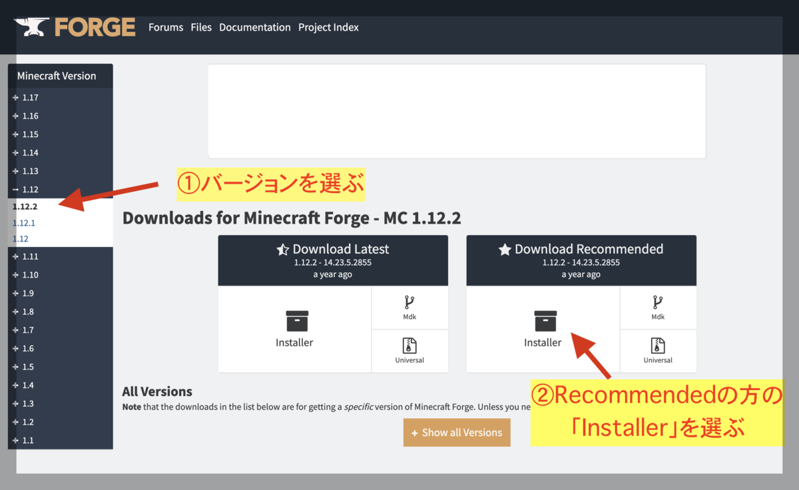Image resolution: width=799 pixels, height=490 pixels.
Task: Select version 1.12.2 in sidebar
Action: (x=25, y=206)
